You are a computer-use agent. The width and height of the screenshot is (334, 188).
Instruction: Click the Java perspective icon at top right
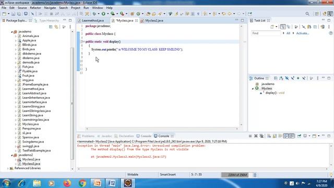coord(330,14)
